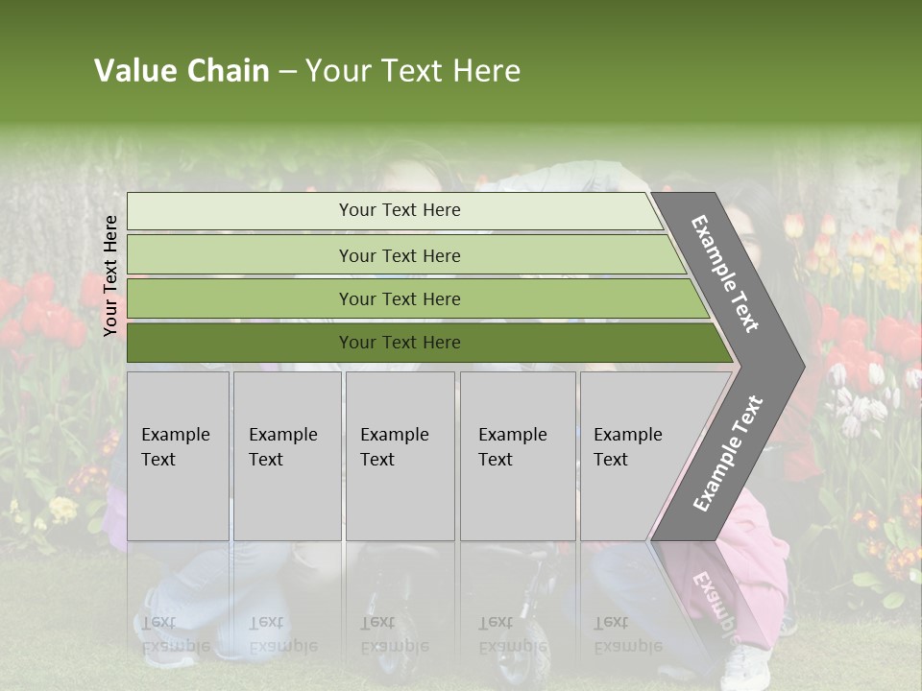Click the white sneaker in the bottom-right corner
Viewport: 922px width, 691px height.
coord(746,667)
